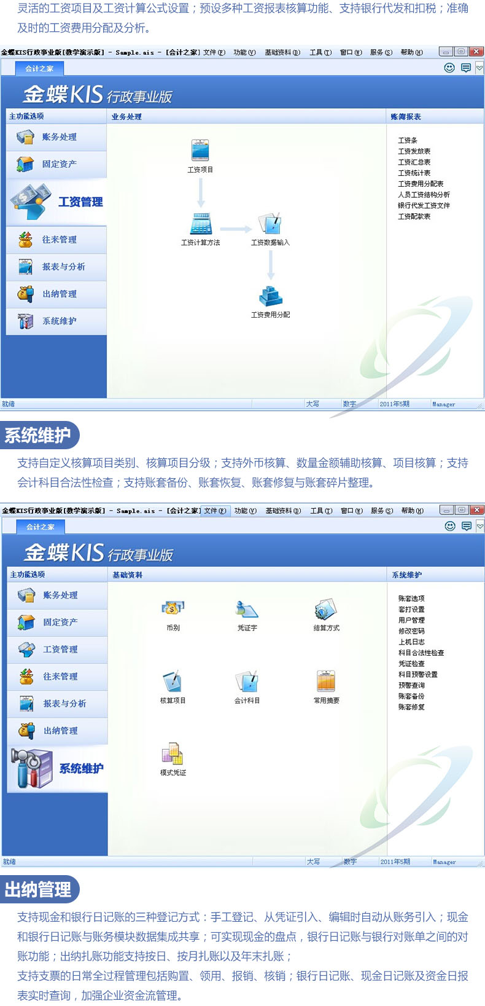
Task: Open the 工具(T) menu in the 系统维护 window
Action: point(321,511)
